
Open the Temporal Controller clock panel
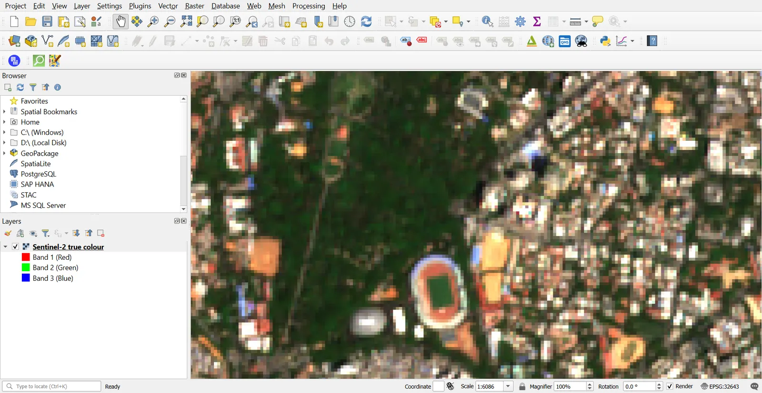coord(350,21)
